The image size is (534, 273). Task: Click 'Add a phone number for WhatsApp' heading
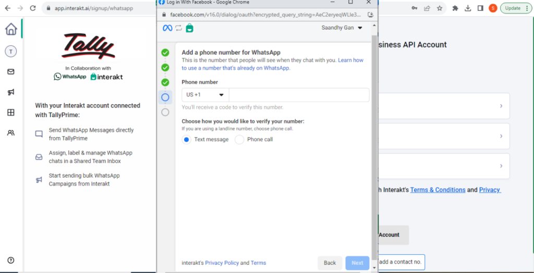(x=231, y=53)
